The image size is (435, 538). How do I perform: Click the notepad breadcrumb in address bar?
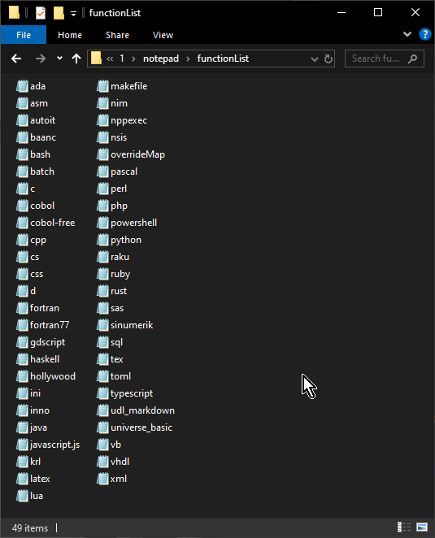pos(161,59)
